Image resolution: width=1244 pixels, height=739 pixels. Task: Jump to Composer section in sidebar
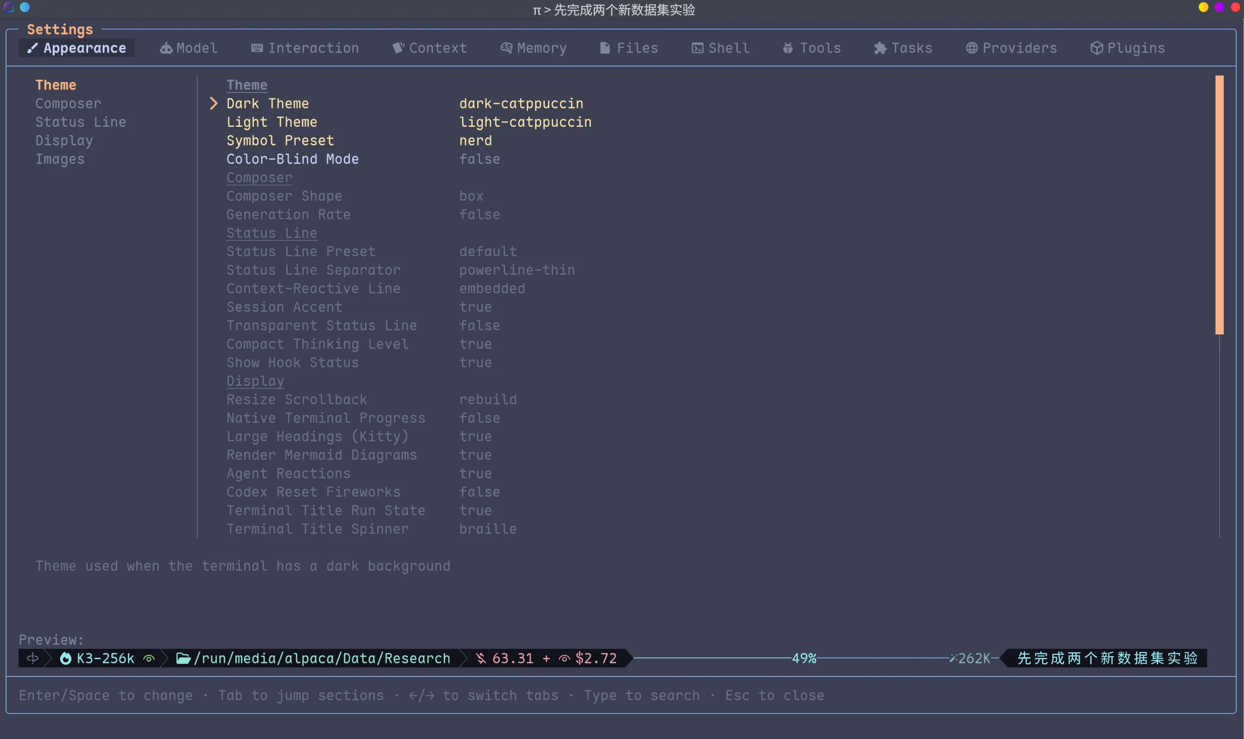coord(68,104)
